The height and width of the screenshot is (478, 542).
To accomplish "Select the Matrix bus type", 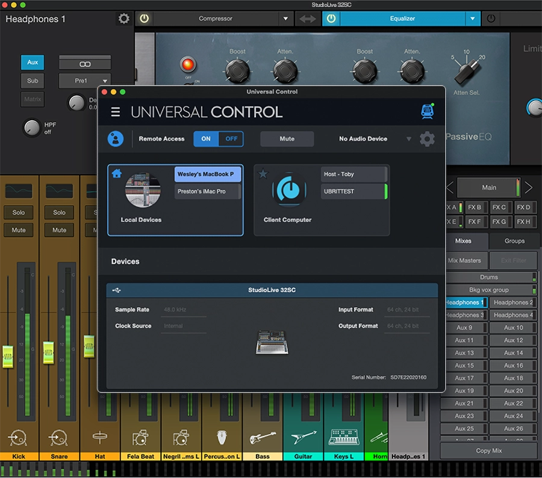I will click(33, 99).
